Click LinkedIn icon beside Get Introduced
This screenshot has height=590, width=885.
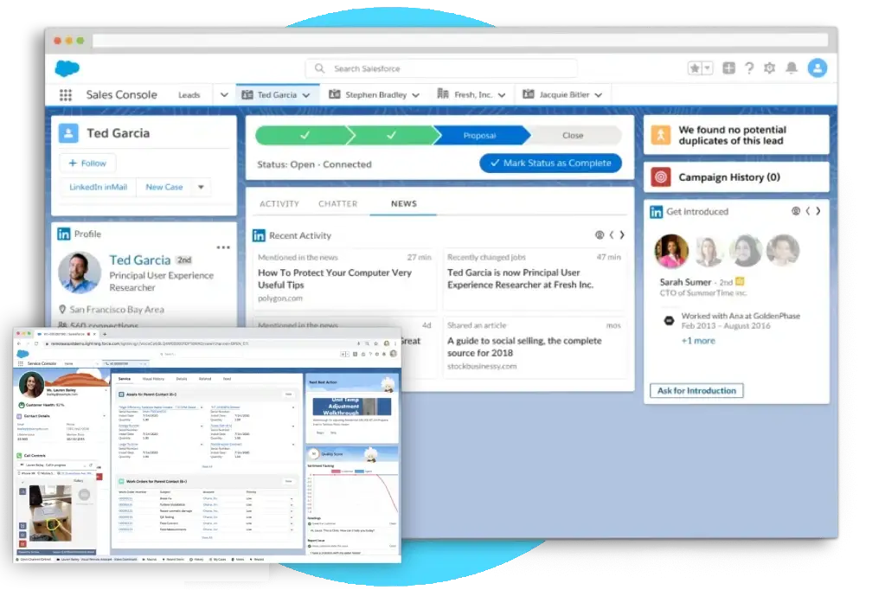pos(657,212)
